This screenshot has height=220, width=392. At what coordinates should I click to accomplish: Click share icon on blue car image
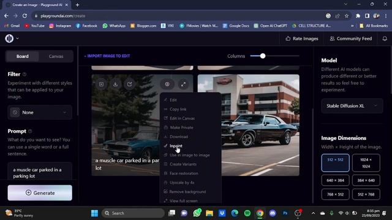point(129,84)
